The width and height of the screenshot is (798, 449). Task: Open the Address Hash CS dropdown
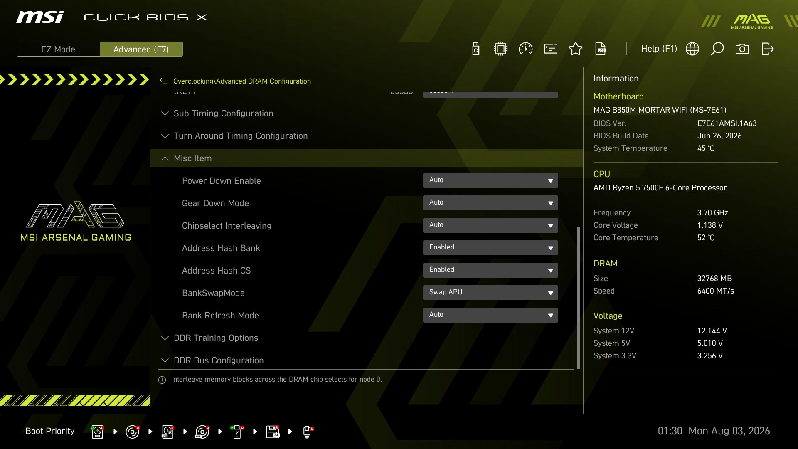pyautogui.click(x=490, y=270)
